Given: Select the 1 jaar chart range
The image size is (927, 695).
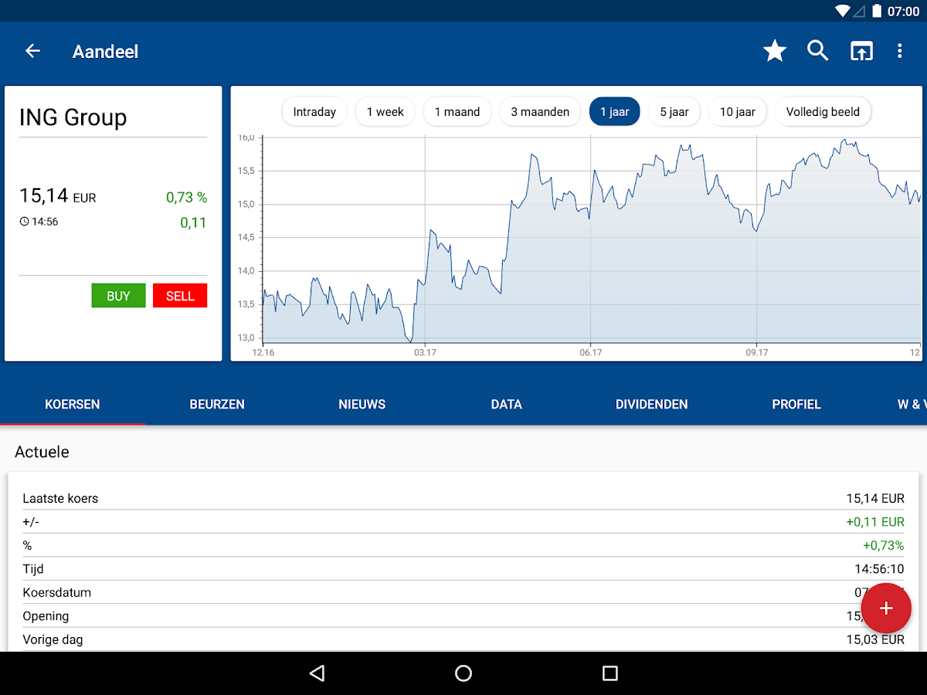Looking at the screenshot, I should (615, 112).
